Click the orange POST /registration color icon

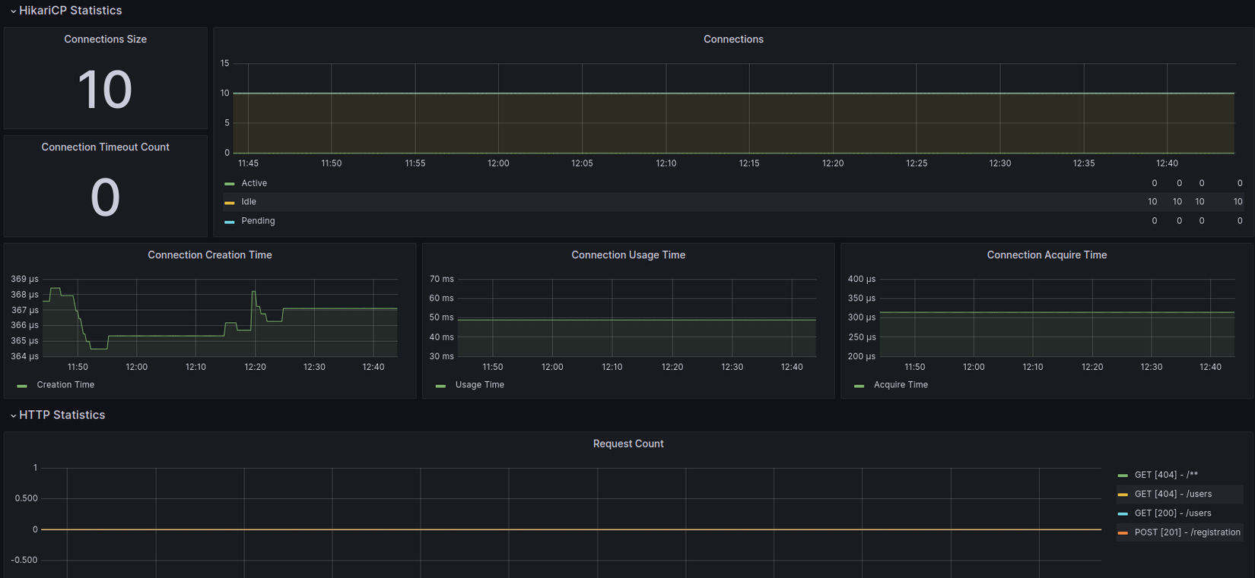tap(1123, 533)
